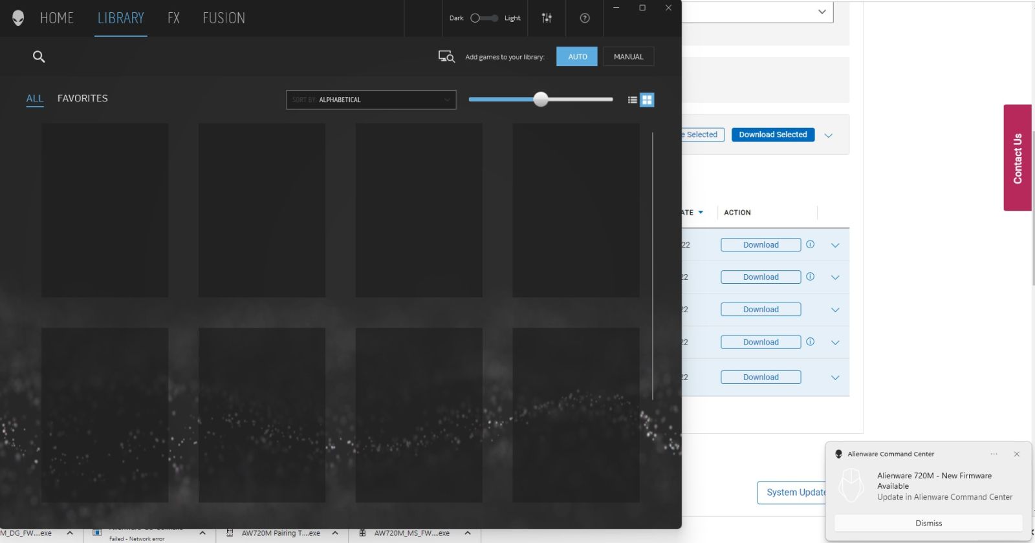
Task: Toggle the Dark/Light theme switch
Action: 484,18
